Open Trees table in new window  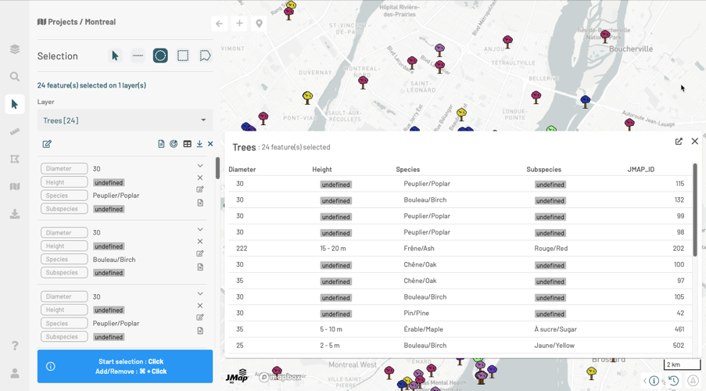pyautogui.click(x=679, y=142)
